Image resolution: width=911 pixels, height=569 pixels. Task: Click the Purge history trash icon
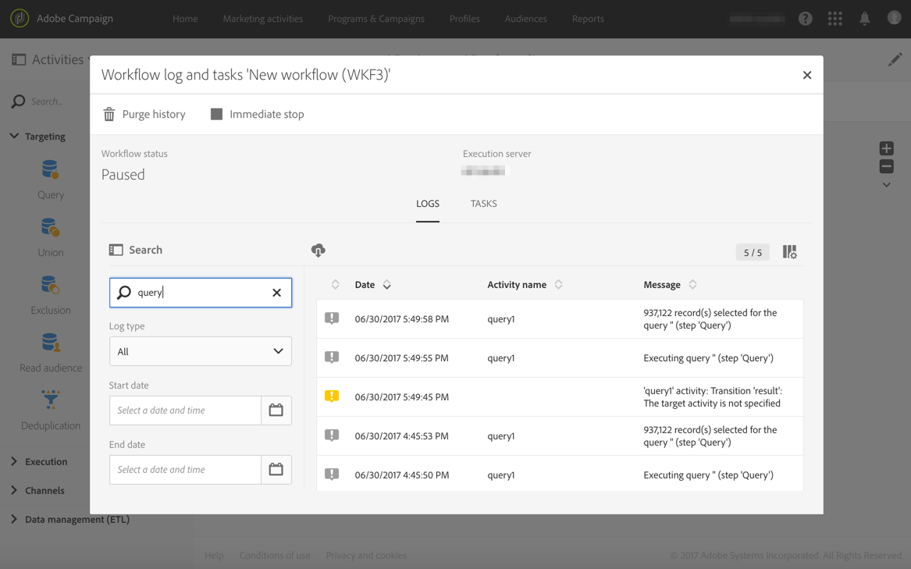(109, 115)
